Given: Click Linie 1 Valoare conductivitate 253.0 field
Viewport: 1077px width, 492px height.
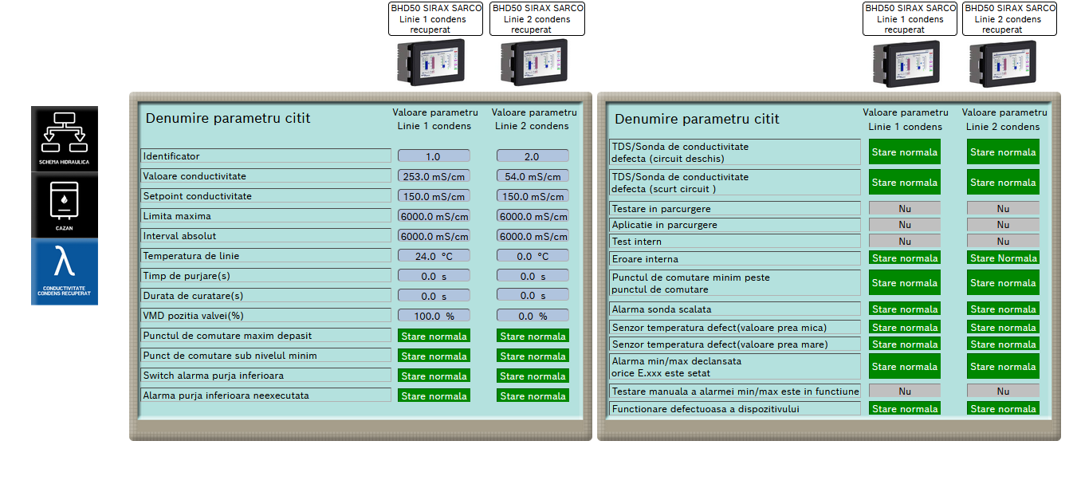Looking at the screenshot, I should click(x=434, y=176).
